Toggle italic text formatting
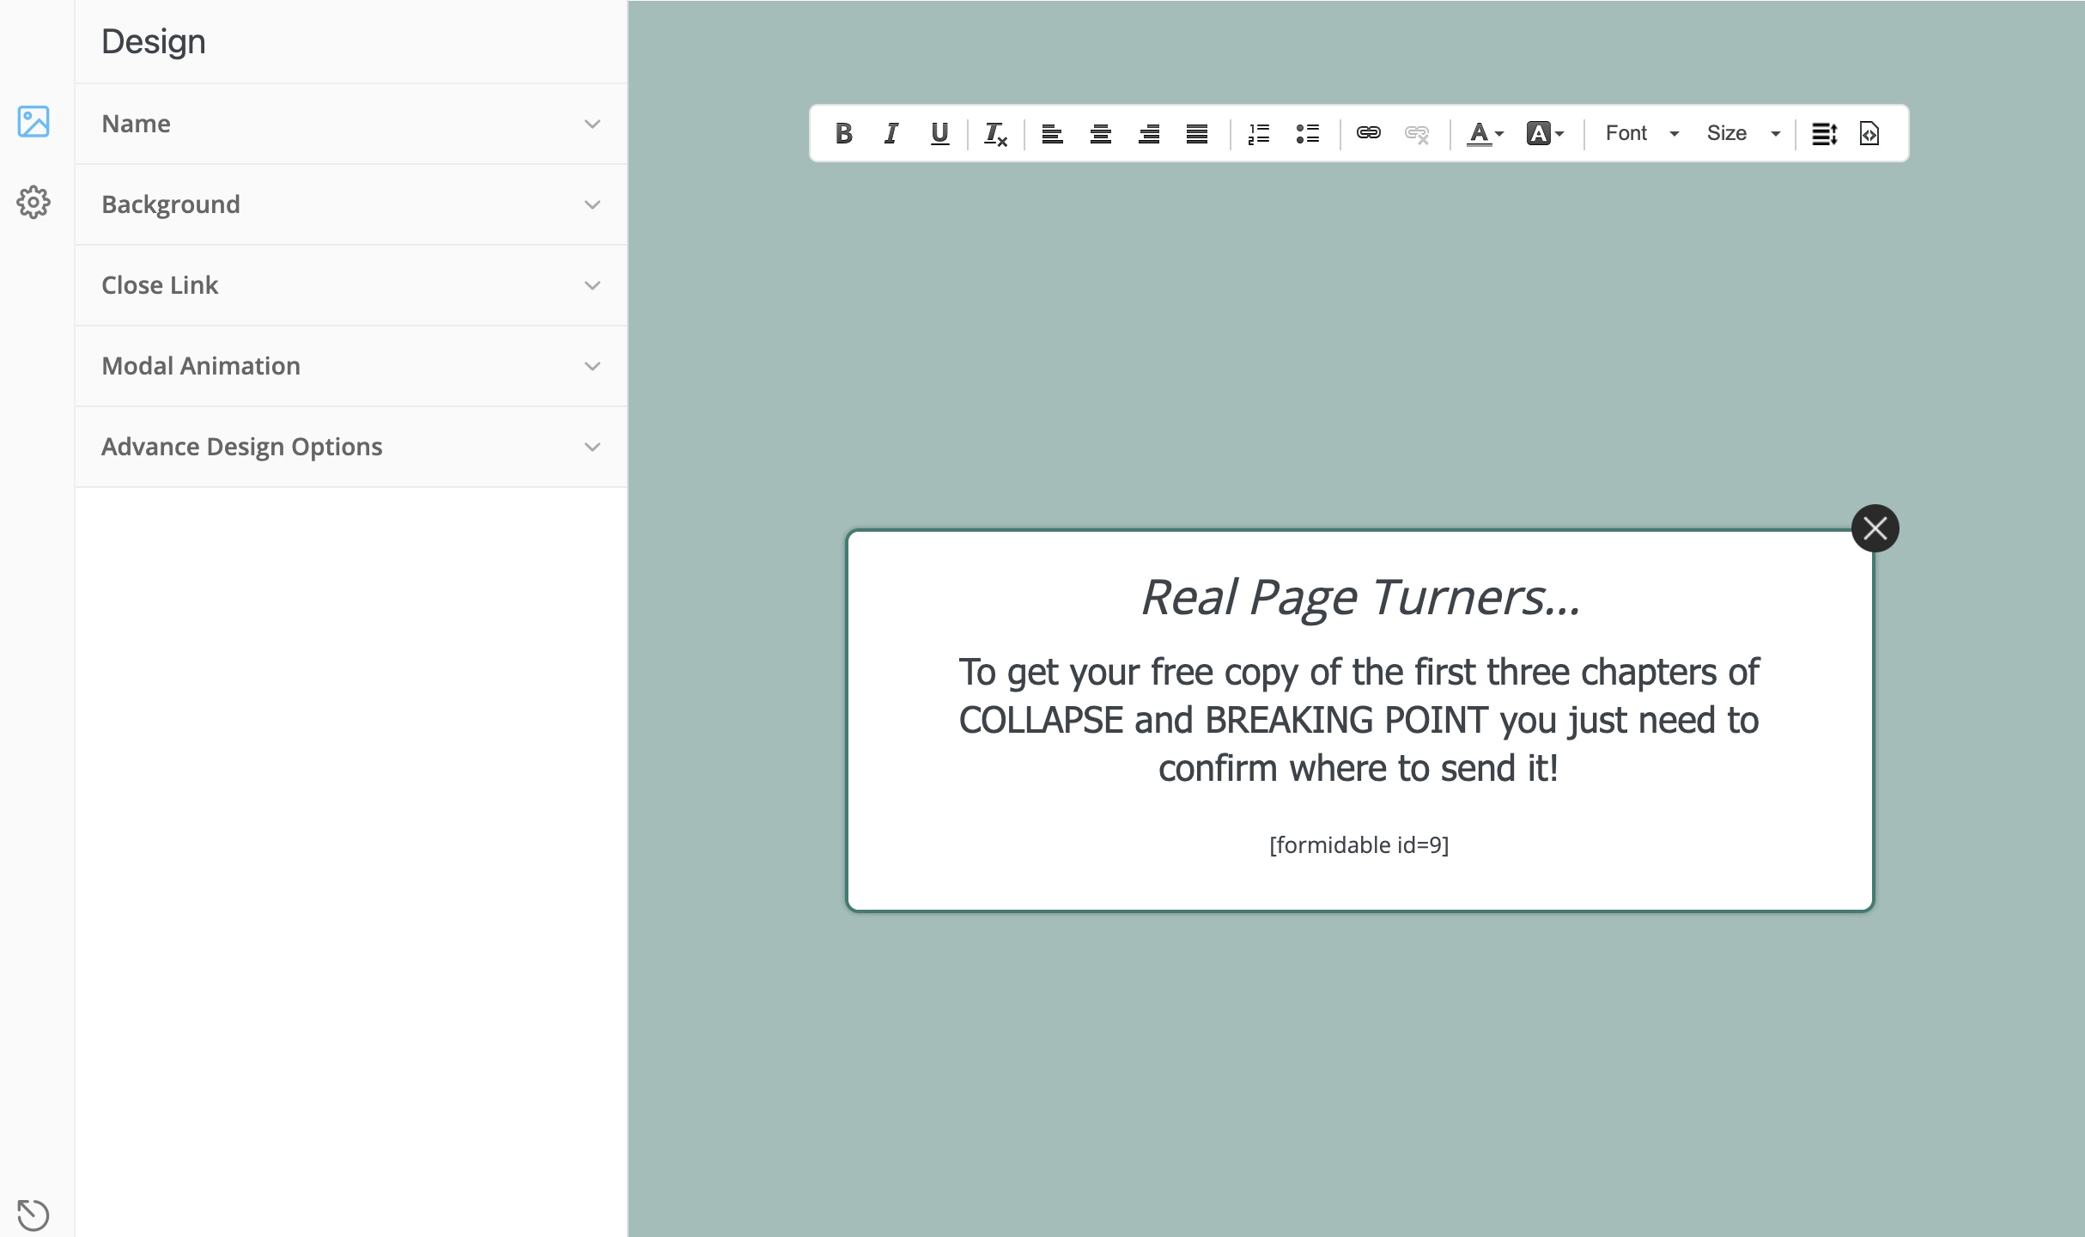Viewport: 2085px width, 1237px height. coord(891,133)
